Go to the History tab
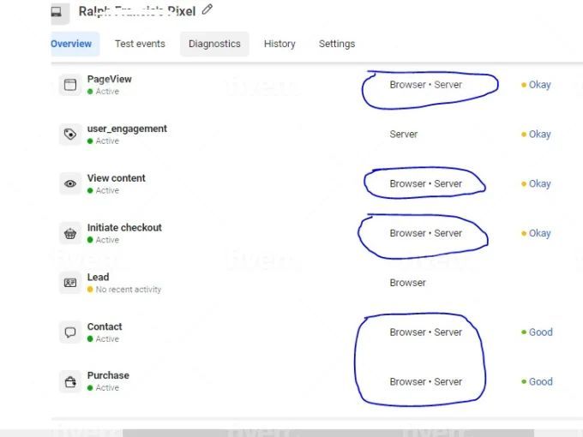Viewport: 583px width, 437px height. tap(279, 44)
